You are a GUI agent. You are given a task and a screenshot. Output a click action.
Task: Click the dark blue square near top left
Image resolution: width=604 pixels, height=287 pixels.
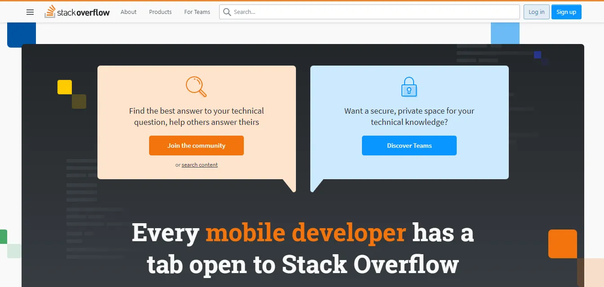[21, 34]
